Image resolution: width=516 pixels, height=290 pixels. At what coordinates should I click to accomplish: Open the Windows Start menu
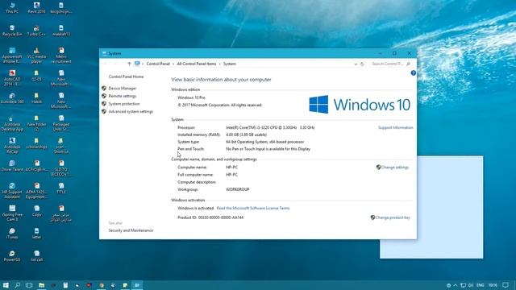[x=6, y=285]
